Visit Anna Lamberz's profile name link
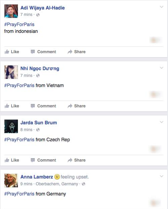The height and width of the screenshot is (209, 168). click(x=37, y=177)
